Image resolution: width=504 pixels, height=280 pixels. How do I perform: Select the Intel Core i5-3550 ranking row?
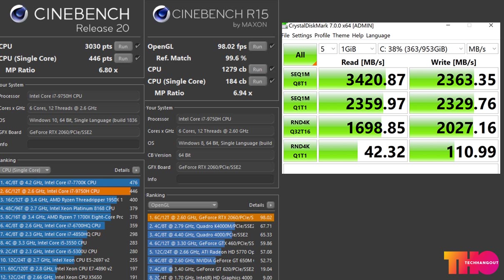(x=70, y=243)
